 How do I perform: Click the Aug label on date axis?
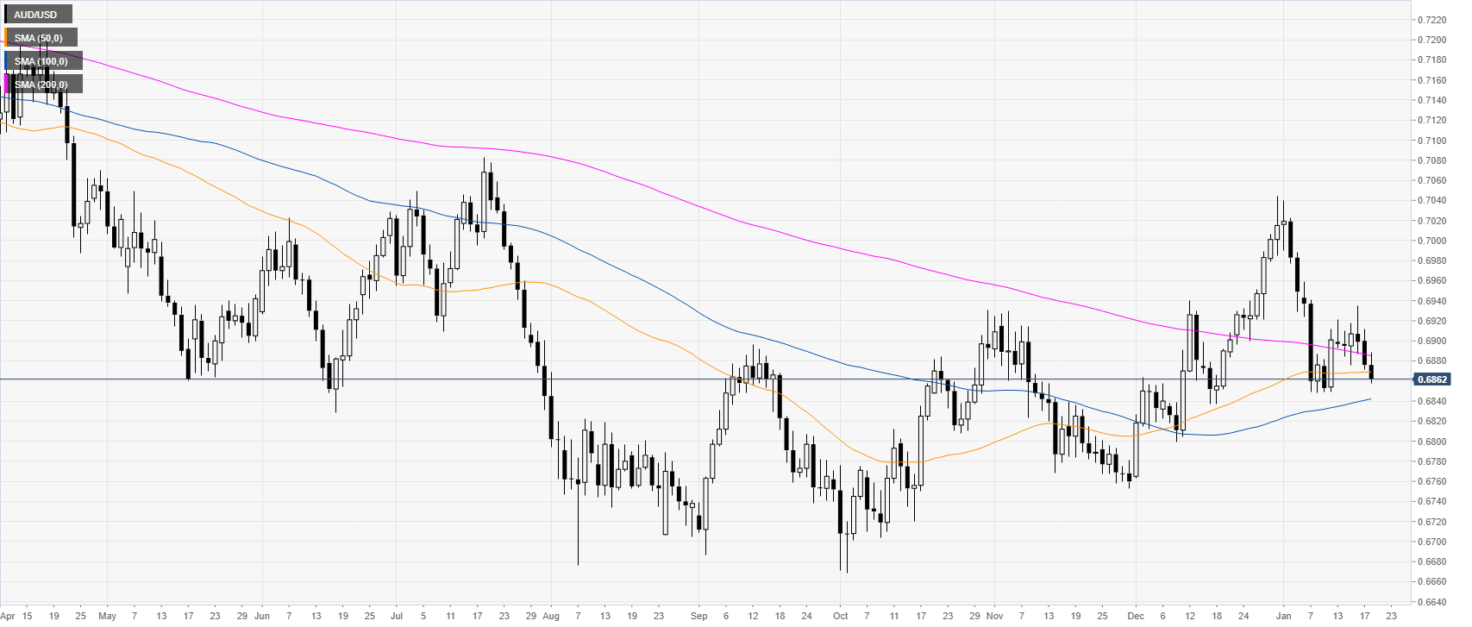[551, 616]
